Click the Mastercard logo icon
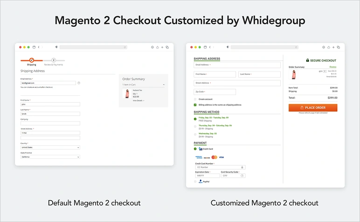The width and height of the screenshot is (360, 222). (x=214, y=158)
